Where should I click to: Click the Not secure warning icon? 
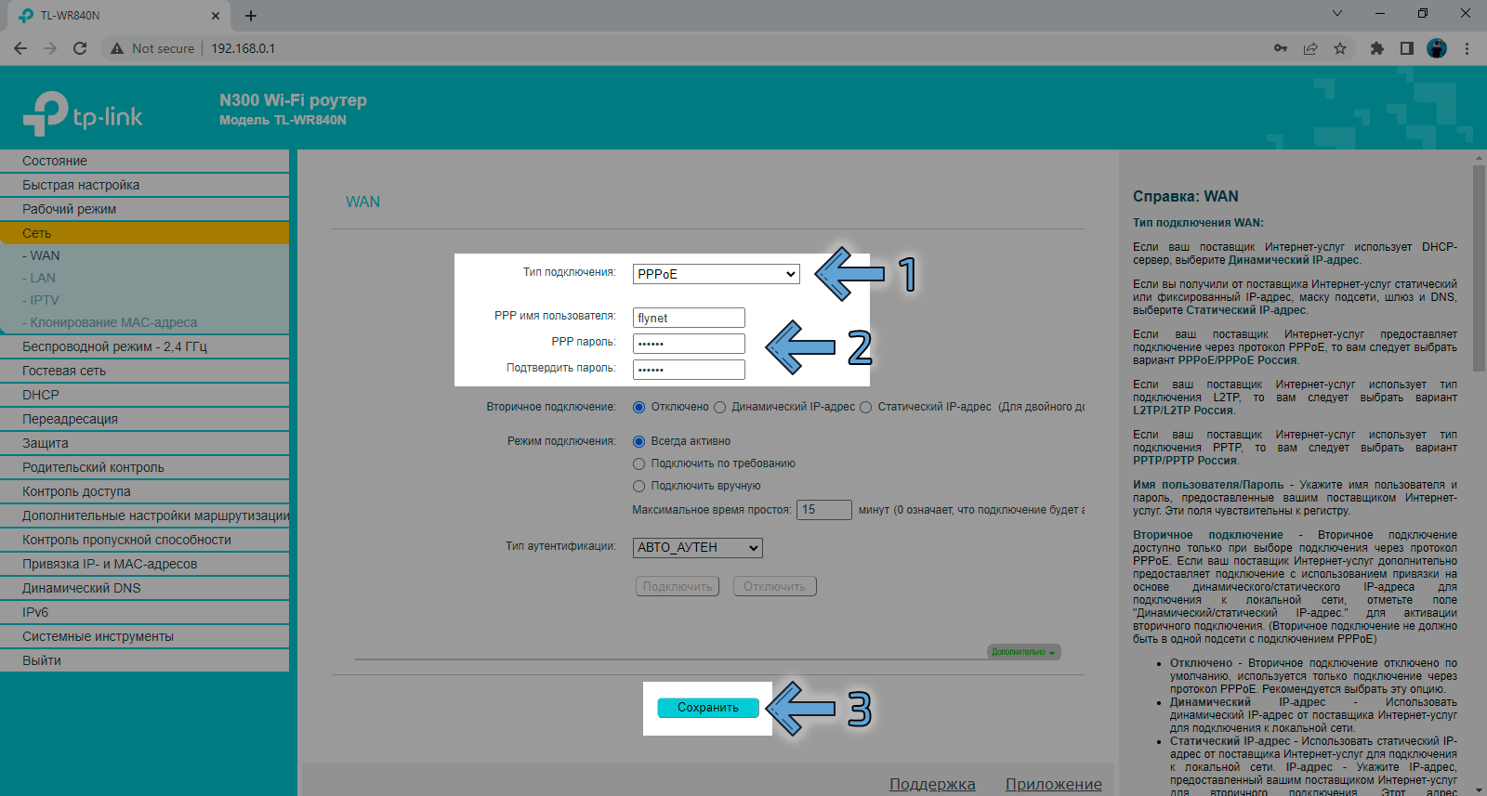pos(117,48)
